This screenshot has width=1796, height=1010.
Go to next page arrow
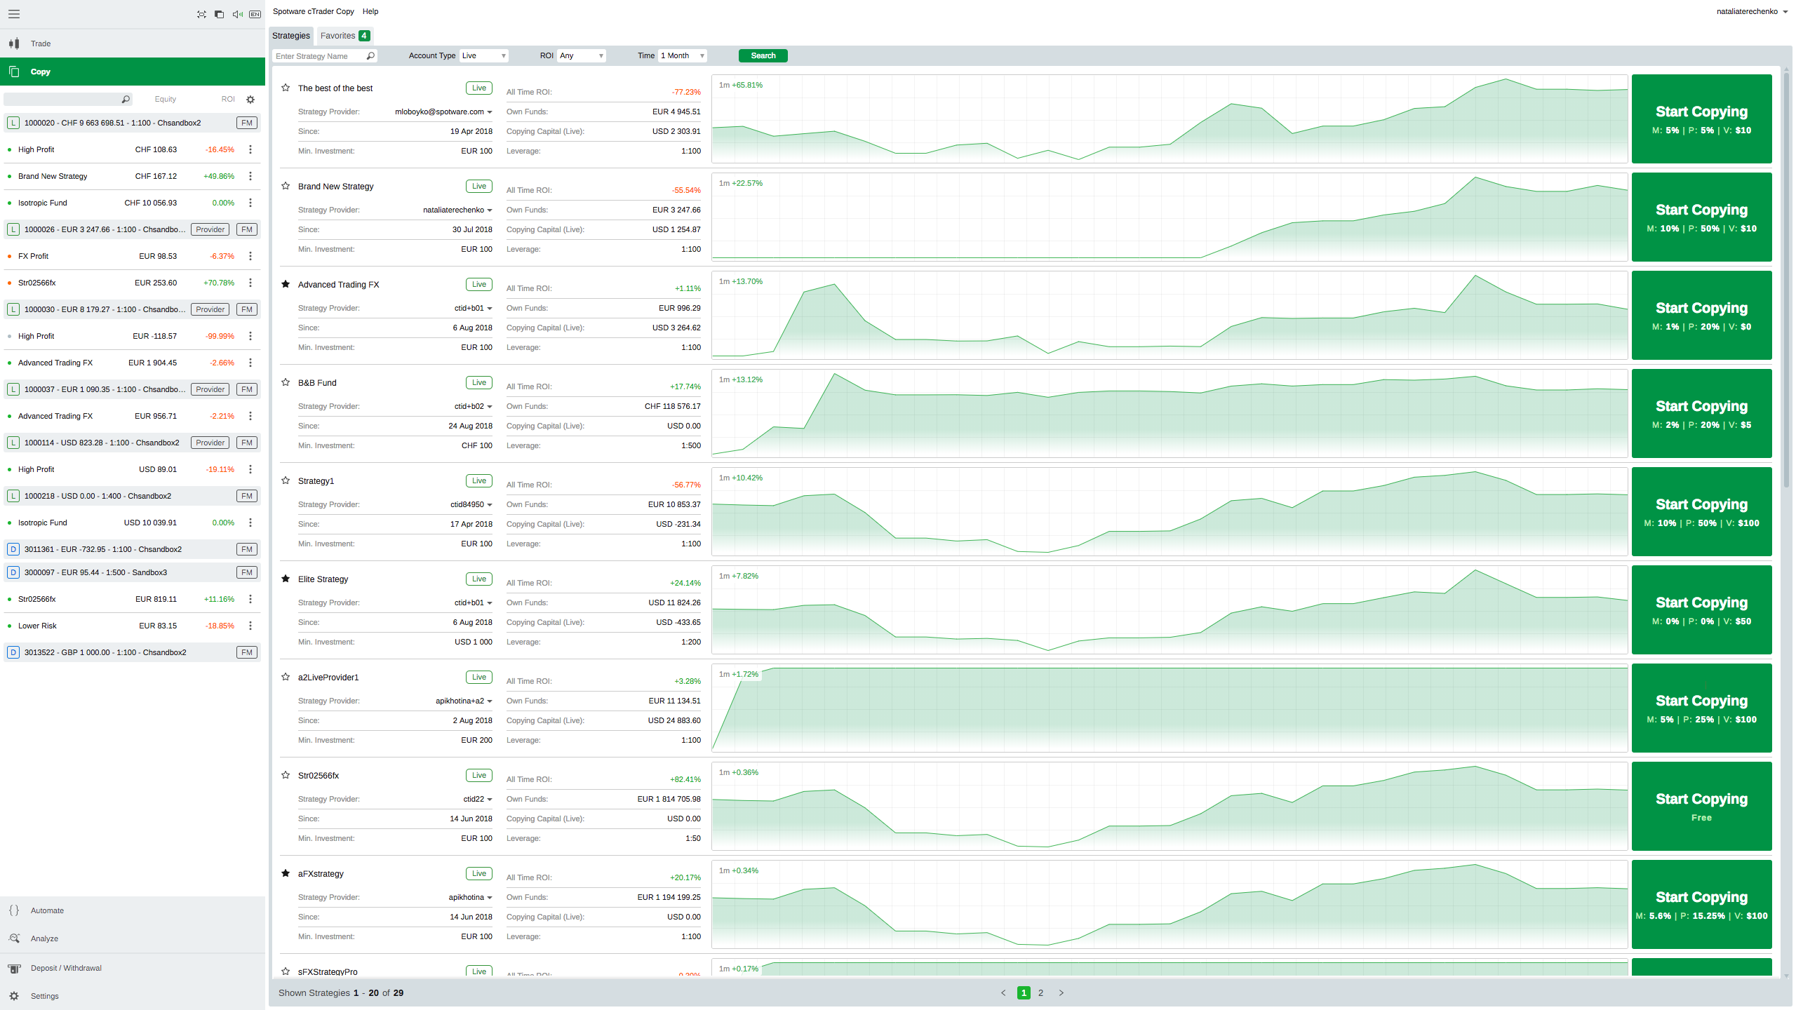[x=1061, y=993]
